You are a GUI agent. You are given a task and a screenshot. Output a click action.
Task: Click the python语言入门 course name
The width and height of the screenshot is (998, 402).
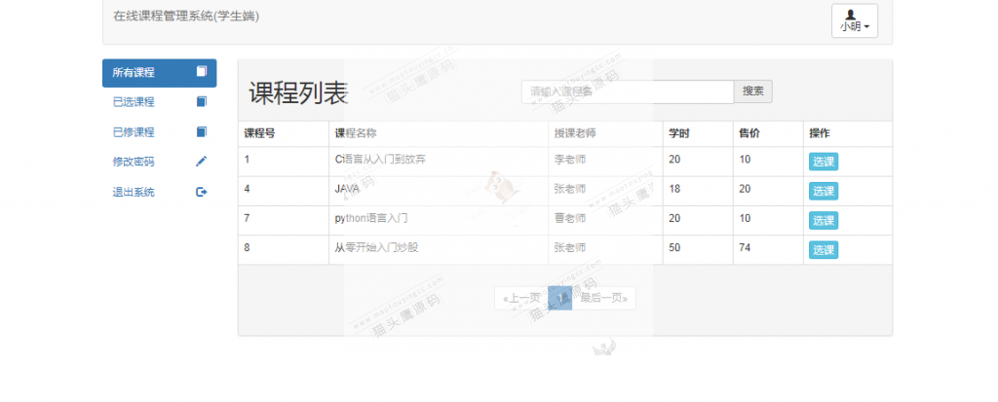(x=371, y=218)
